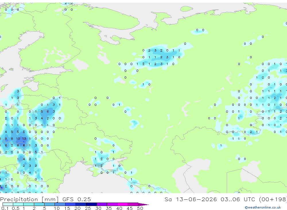
Task: Click the '(00+198)' forecast offset text
Action: click(273, 199)
